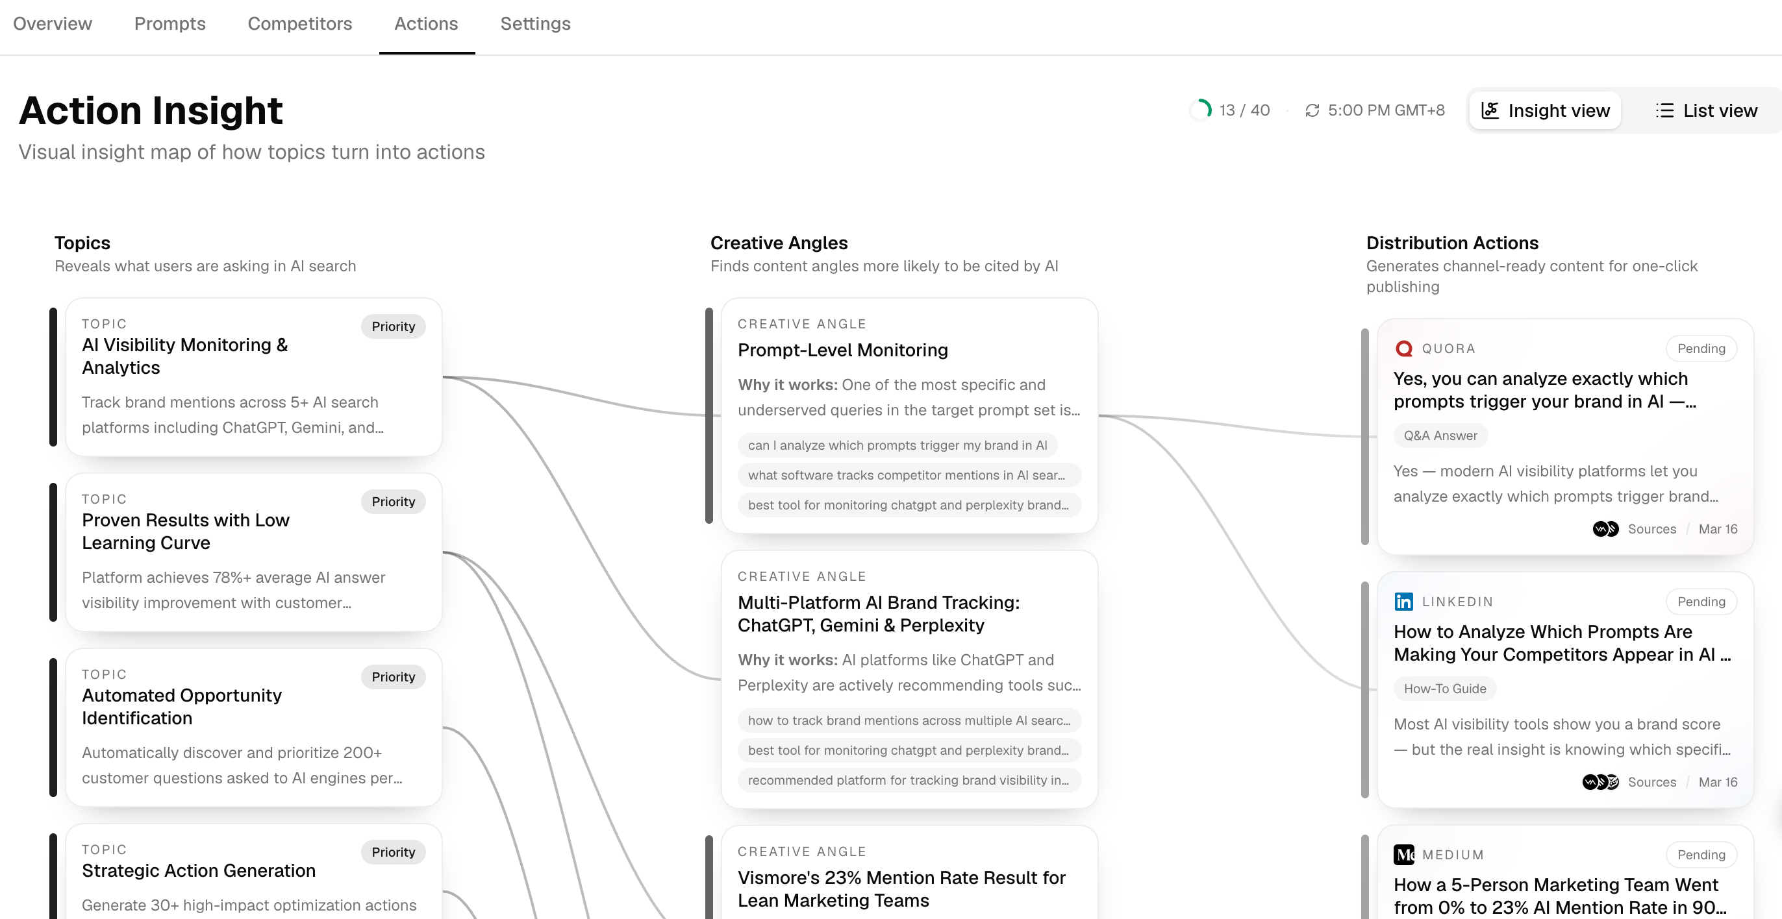Select the 'can I analyze which prompts' chip
The width and height of the screenshot is (1782, 919).
click(897, 445)
